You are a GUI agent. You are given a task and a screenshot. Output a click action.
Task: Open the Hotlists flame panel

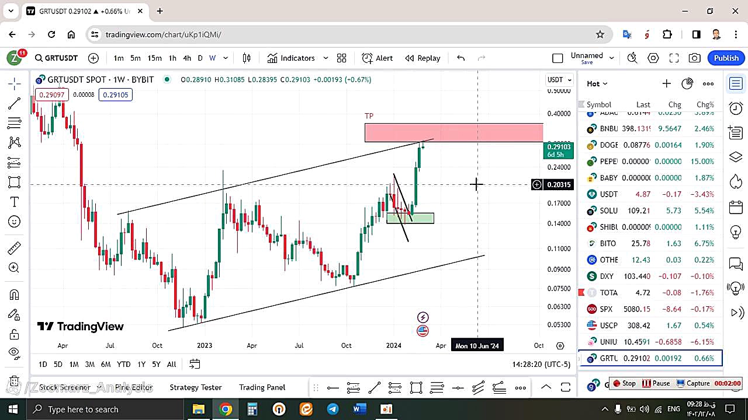tap(736, 182)
